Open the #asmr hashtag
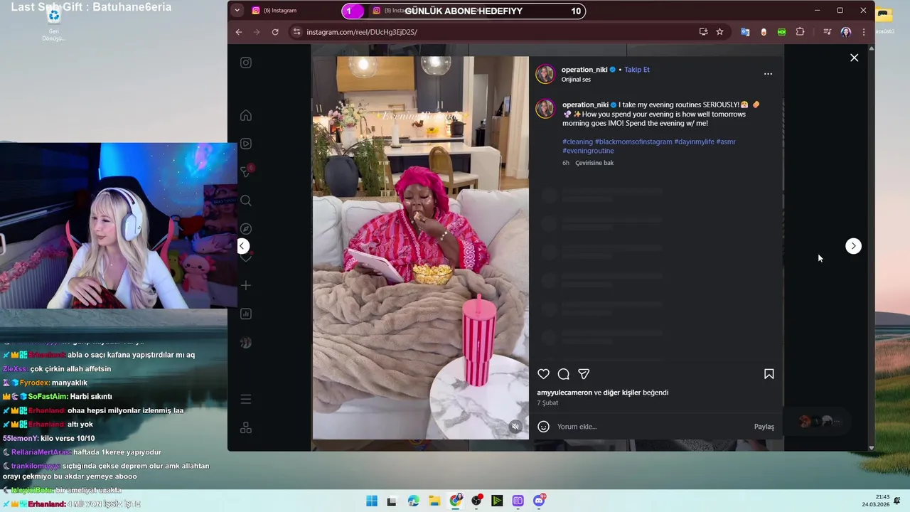This screenshot has width=910, height=512. (x=726, y=142)
